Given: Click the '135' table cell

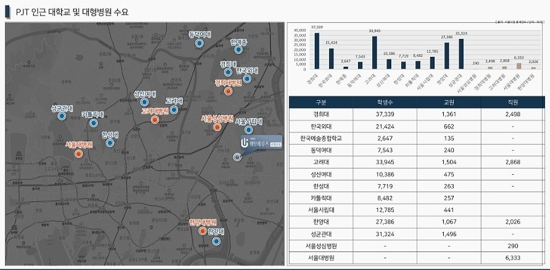Looking at the screenshot, I should point(449,138).
